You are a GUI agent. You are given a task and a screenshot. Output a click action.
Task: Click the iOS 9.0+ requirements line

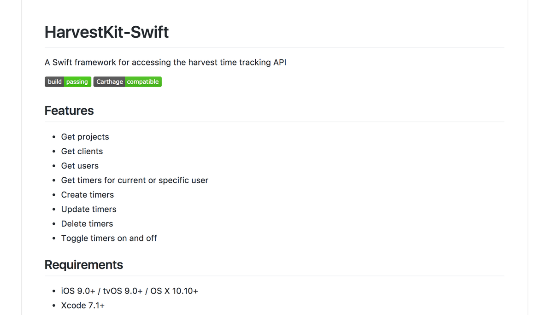(x=129, y=291)
